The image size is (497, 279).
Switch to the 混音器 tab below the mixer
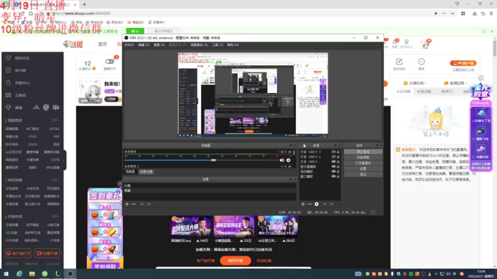tap(130, 172)
